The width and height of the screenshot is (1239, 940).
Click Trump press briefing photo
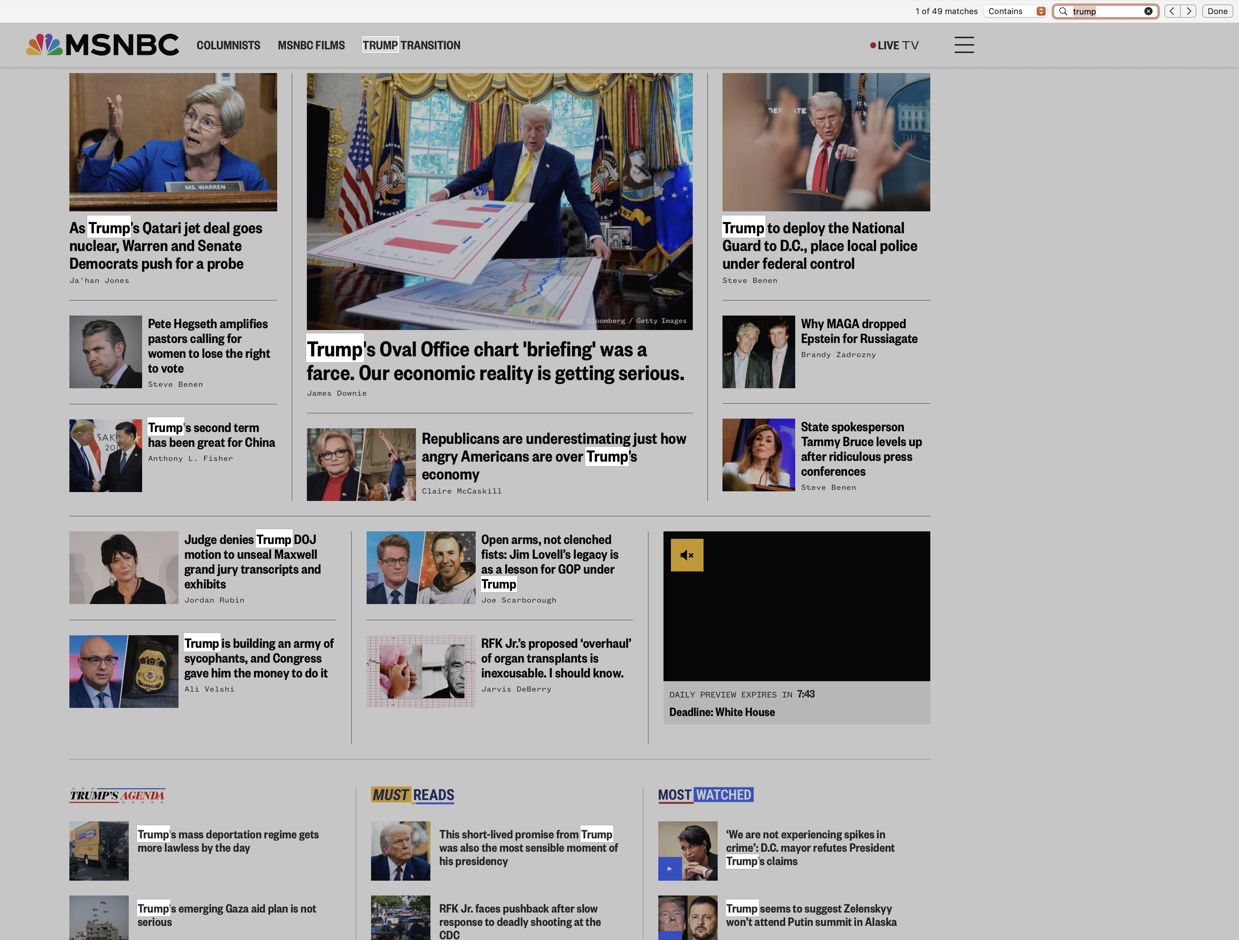point(826,142)
